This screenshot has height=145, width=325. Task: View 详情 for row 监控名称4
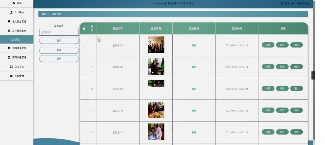click(x=268, y=110)
